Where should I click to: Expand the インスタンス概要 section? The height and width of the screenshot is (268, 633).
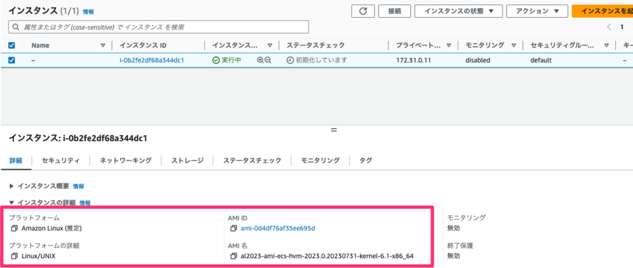12,186
